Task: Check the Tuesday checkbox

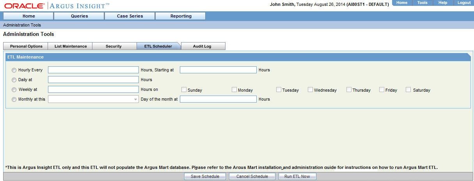Action: pos(279,90)
